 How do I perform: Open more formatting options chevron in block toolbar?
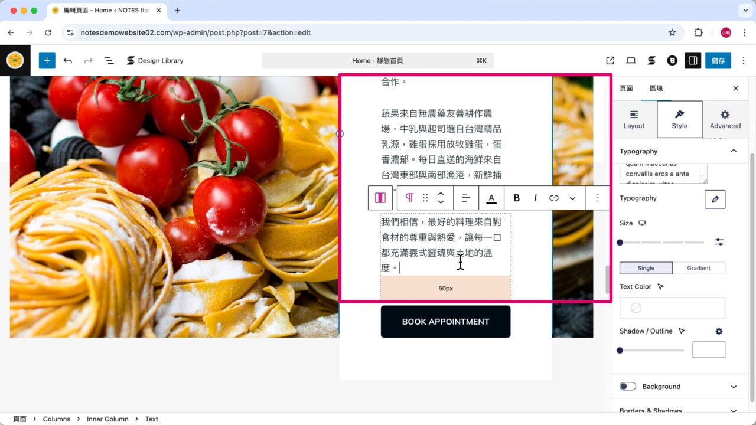coord(572,198)
